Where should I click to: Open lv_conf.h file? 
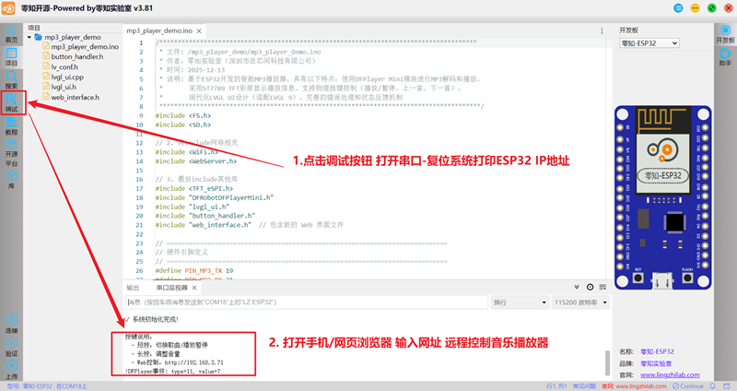pos(64,66)
